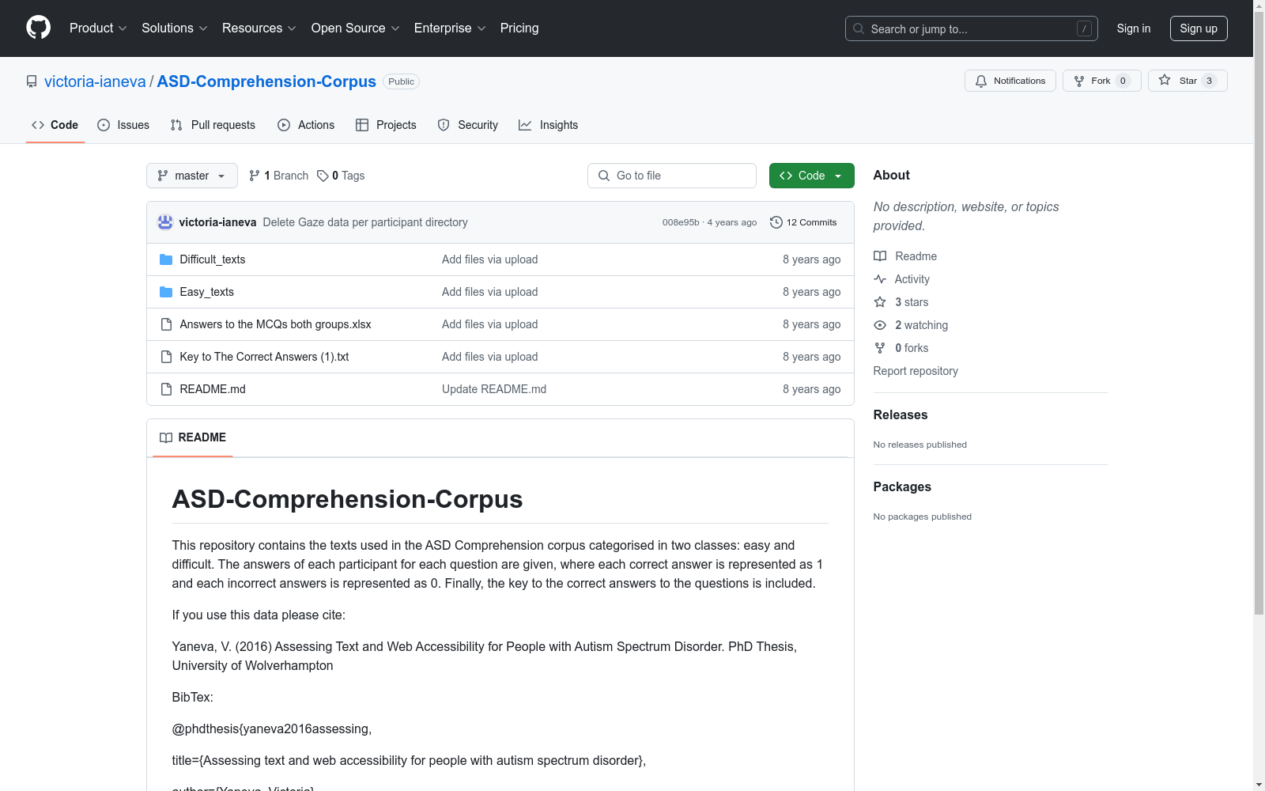Click the fork icon beside 0 forks
Viewport: 1265px width, 791px height.
(x=880, y=348)
